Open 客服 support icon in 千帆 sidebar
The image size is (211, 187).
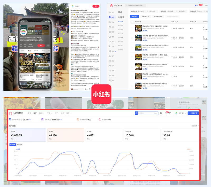[110, 71]
